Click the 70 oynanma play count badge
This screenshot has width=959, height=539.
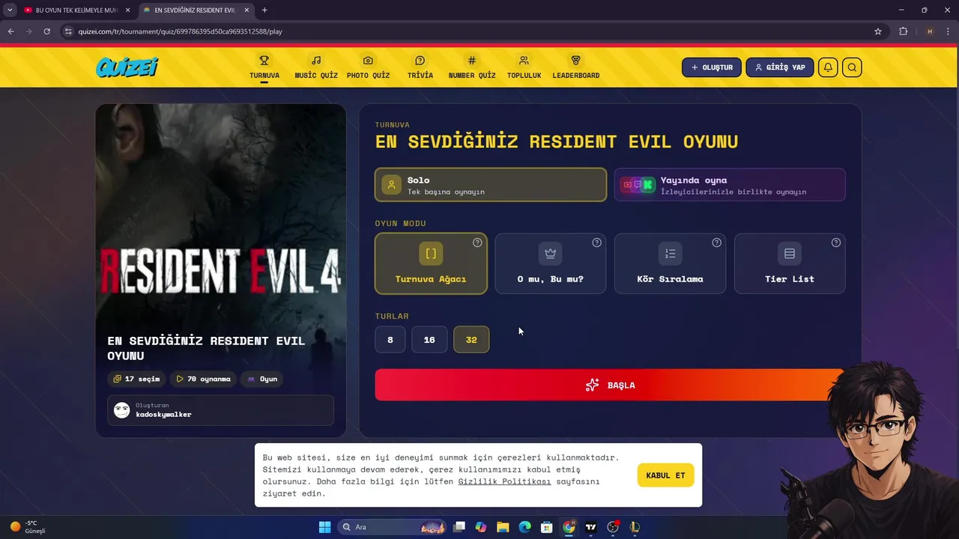point(203,379)
